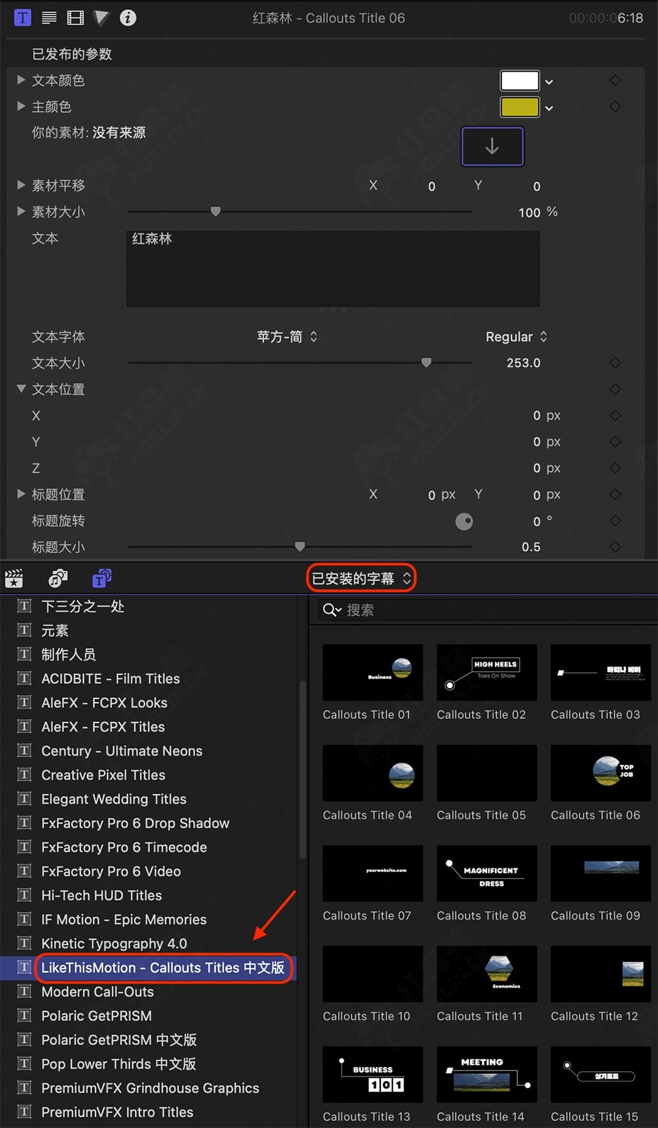Click the T icon beside 元素

[25, 630]
